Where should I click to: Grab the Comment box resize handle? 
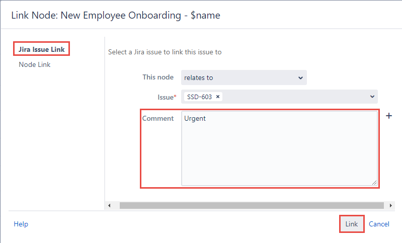[x=374, y=183]
